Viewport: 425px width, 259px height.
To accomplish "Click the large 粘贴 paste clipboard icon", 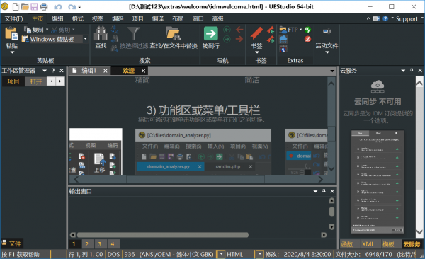I will tap(11, 33).
